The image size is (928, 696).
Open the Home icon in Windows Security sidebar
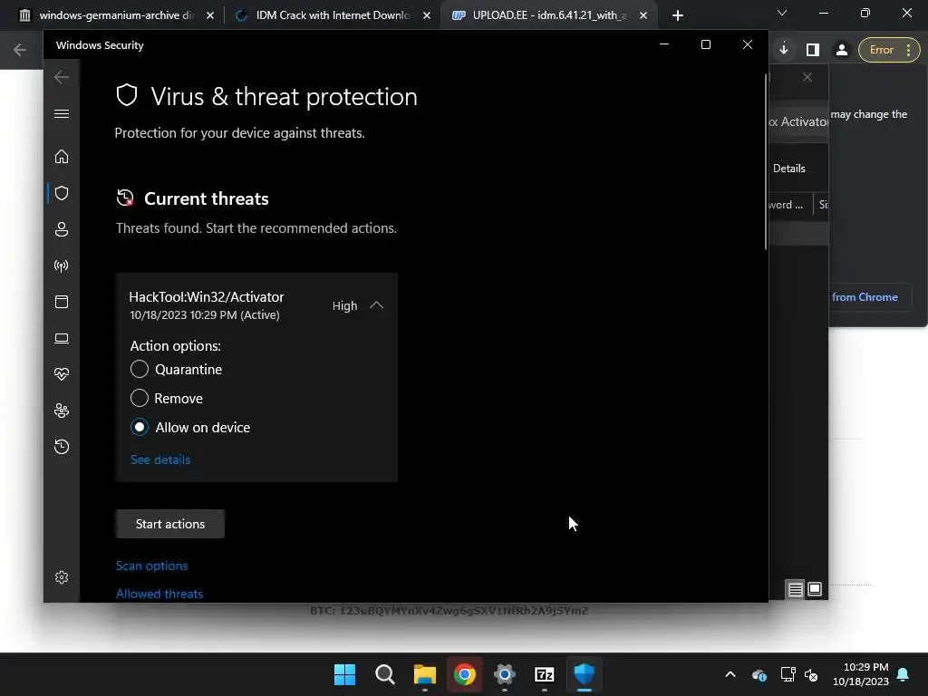(x=62, y=157)
